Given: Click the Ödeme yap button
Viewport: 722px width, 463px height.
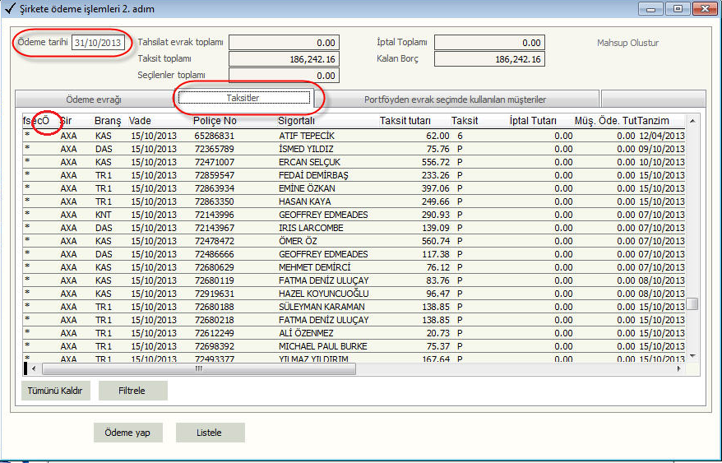Looking at the screenshot, I should pyautogui.click(x=127, y=433).
